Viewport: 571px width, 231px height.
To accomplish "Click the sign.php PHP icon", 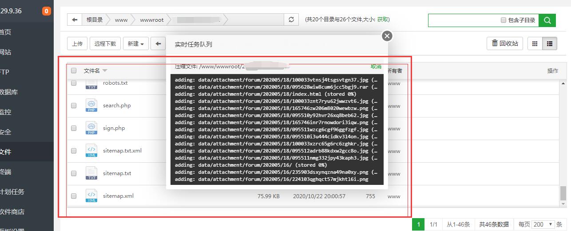I will point(91,128).
